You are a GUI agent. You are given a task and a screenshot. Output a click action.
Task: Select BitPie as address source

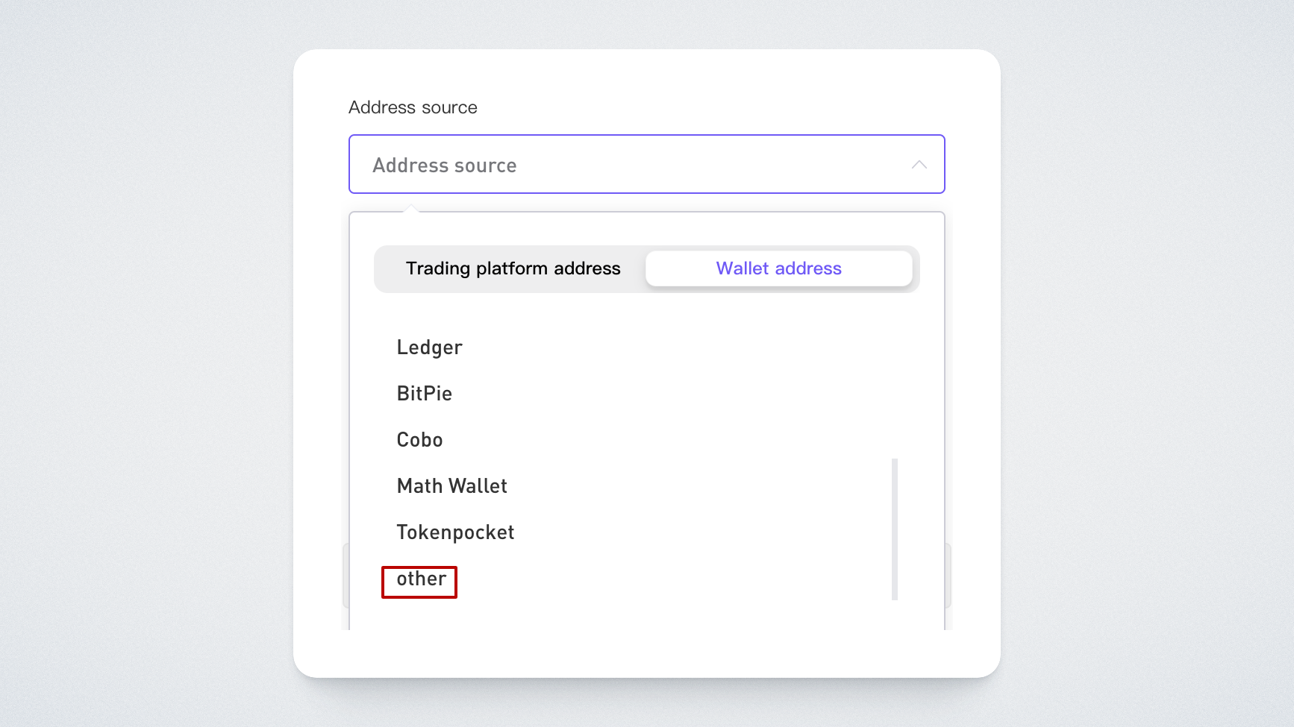[424, 394]
